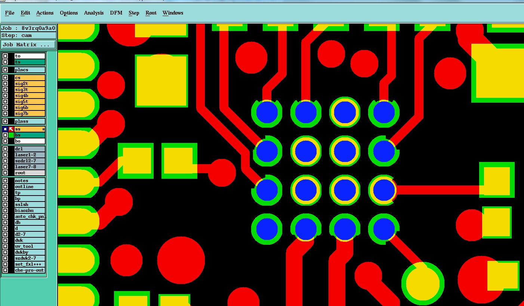Select the cs layer name

point(30,78)
